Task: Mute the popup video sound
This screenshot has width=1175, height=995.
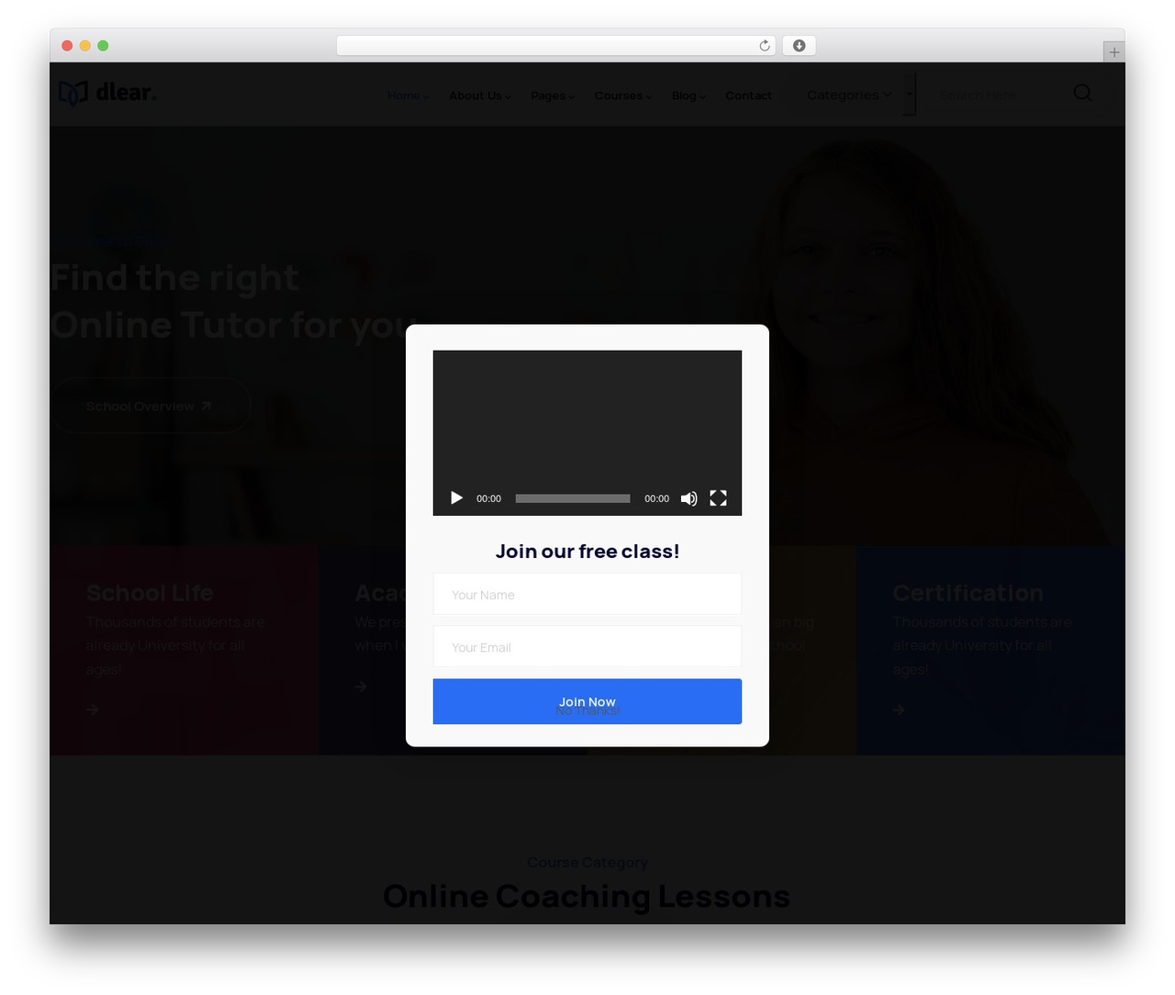Action: coord(688,498)
